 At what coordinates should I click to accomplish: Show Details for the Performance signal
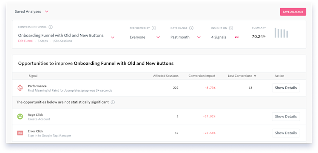point(286,88)
